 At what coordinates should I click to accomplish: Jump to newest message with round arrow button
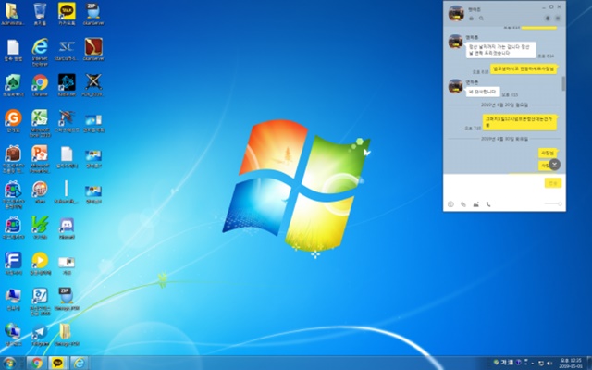554,165
